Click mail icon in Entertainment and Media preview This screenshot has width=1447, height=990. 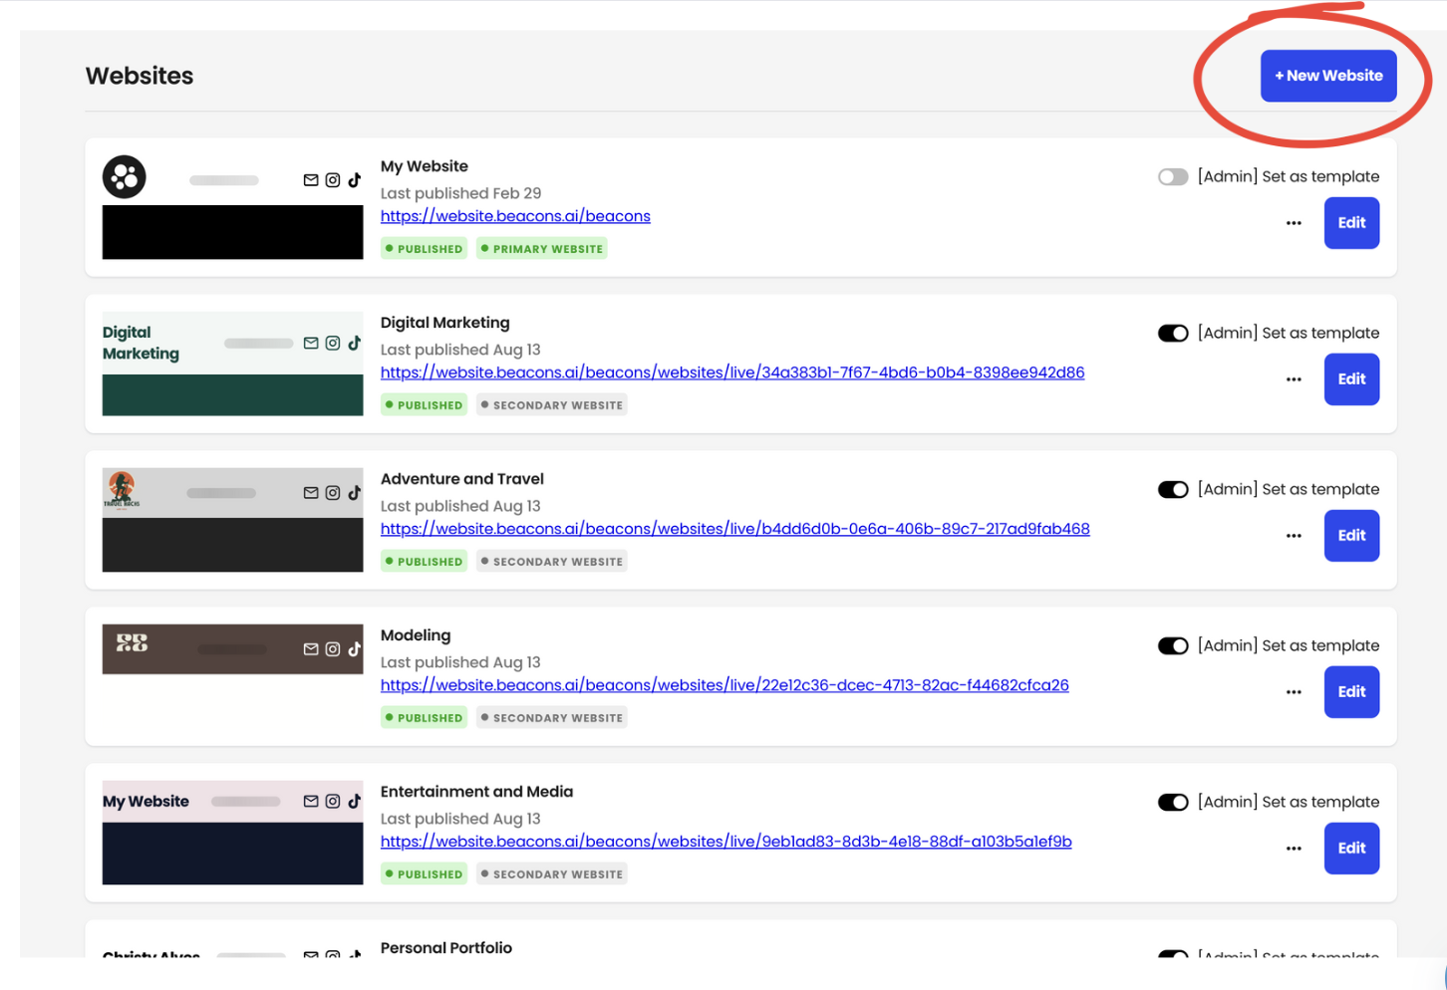pos(311,802)
